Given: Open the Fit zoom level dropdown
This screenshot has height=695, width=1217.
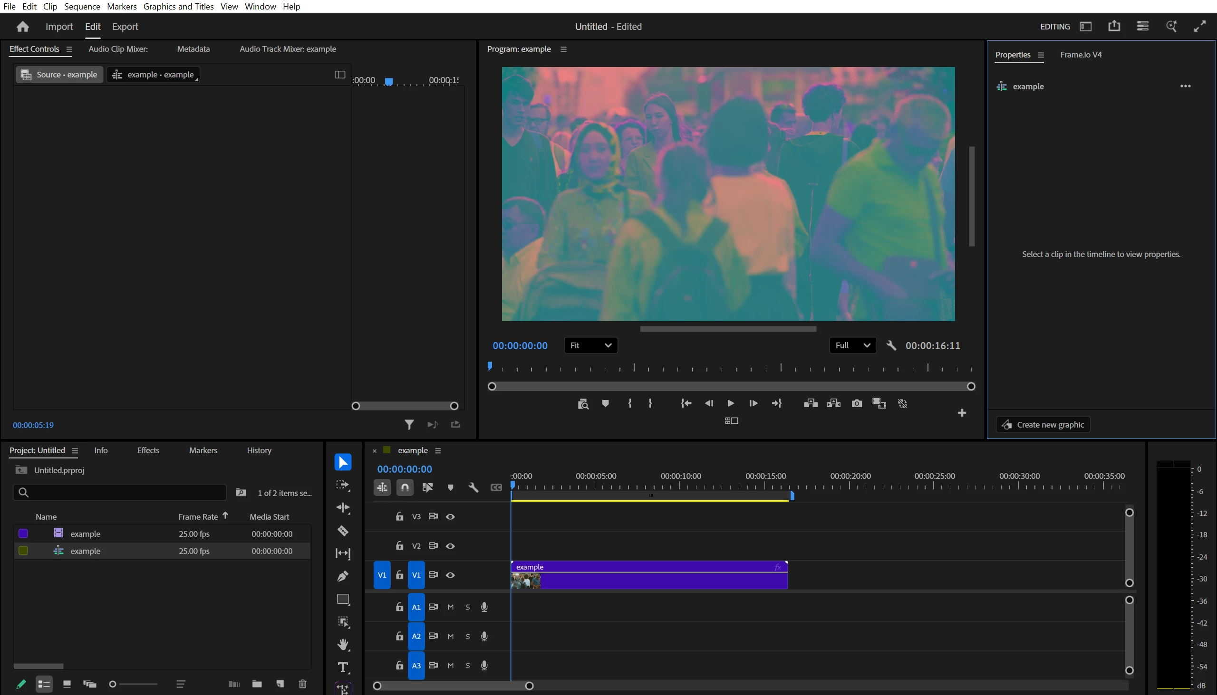Looking at the screenshot, I should tap(590, 345).
